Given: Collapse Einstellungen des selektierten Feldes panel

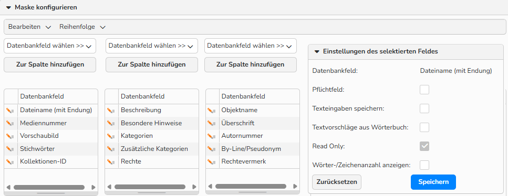Looking at the screenshot, I should [x=317, y=51].
